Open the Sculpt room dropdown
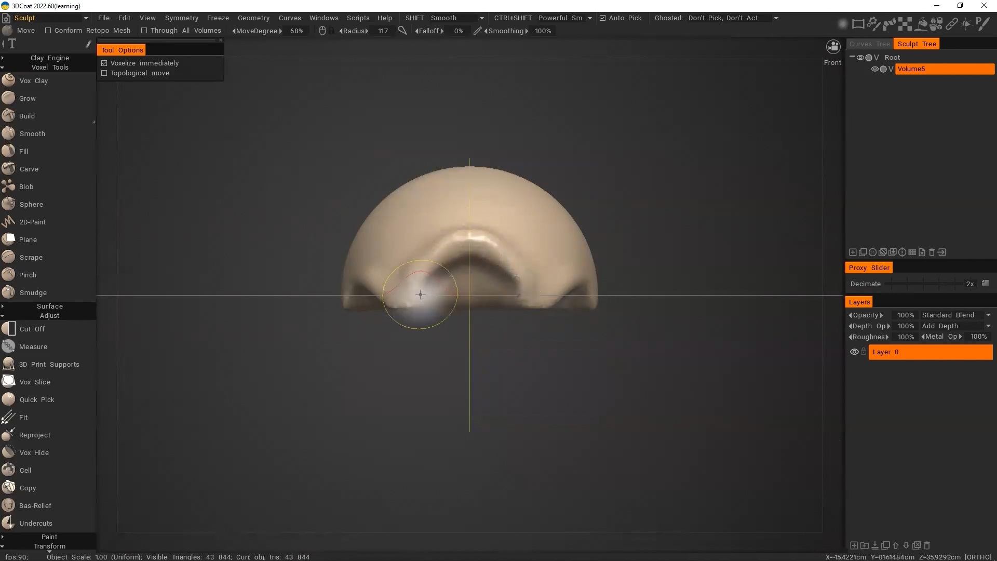Viewport: 997px width, 561px height. 86,18
